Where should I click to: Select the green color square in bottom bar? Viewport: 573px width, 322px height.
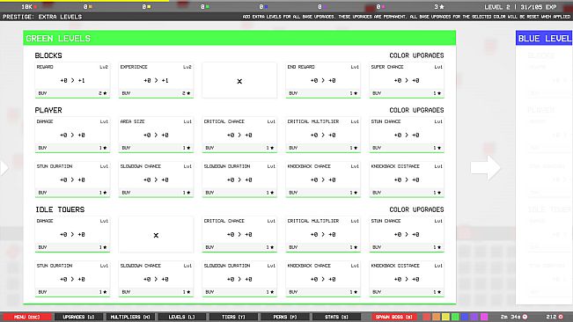[455, 317]
